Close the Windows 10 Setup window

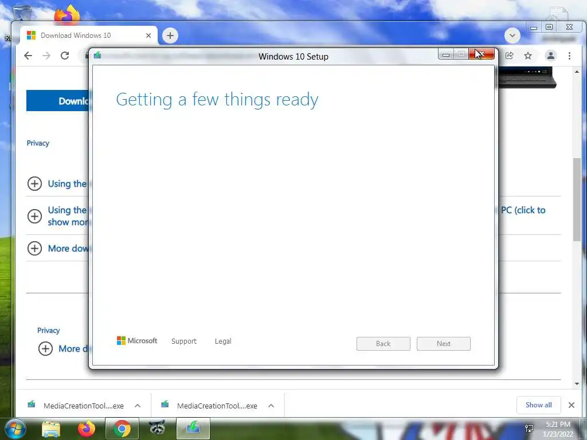pyautogui.click(x=482, y=54)
